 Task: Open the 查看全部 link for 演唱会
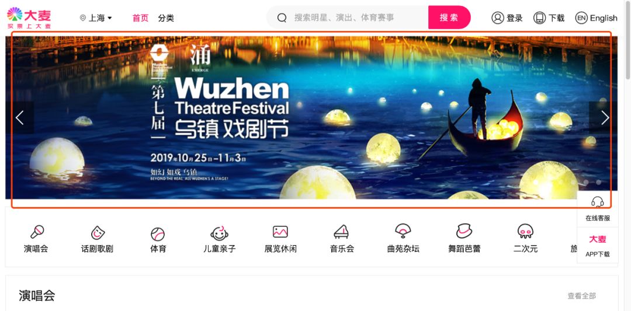click(581, 296)
